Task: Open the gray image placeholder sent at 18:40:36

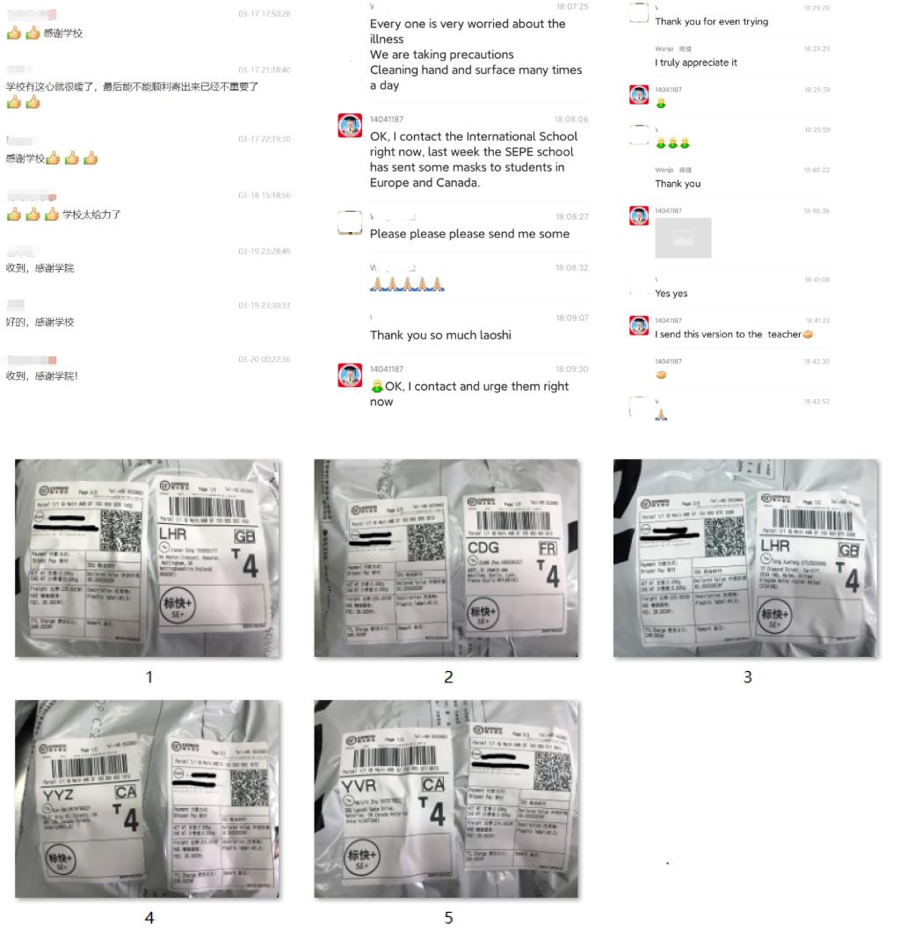Action: (x=683, y=238)
